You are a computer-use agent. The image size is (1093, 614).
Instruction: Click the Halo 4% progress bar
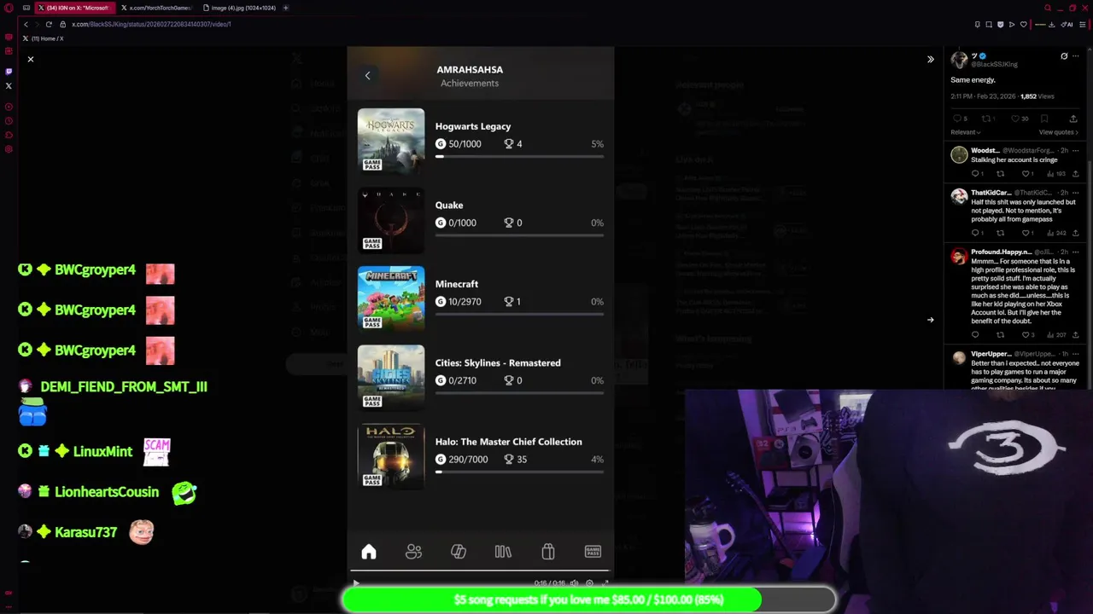point(519,472)
